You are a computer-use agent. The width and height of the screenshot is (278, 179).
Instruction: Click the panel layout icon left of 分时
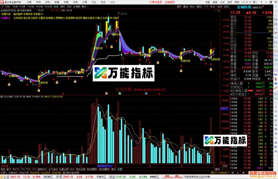tap(2, 7)
